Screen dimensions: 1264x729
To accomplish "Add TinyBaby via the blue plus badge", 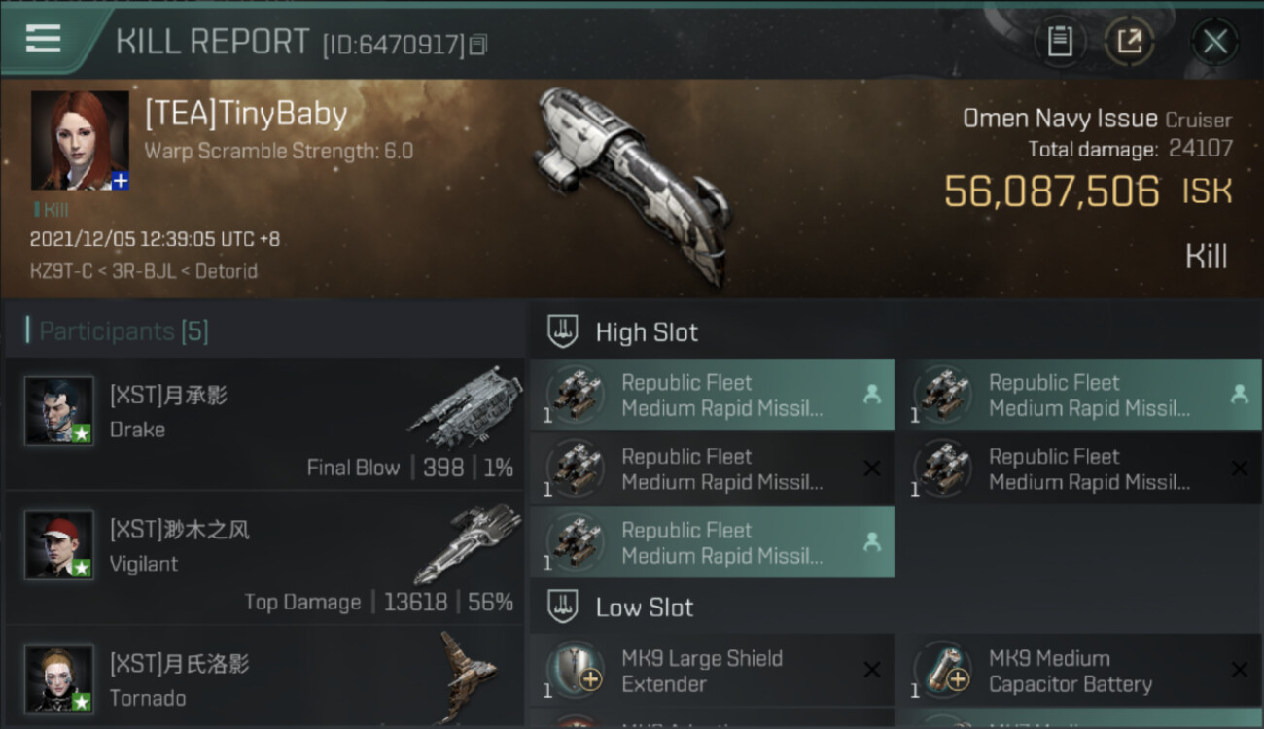I will (x=121, y=181).
